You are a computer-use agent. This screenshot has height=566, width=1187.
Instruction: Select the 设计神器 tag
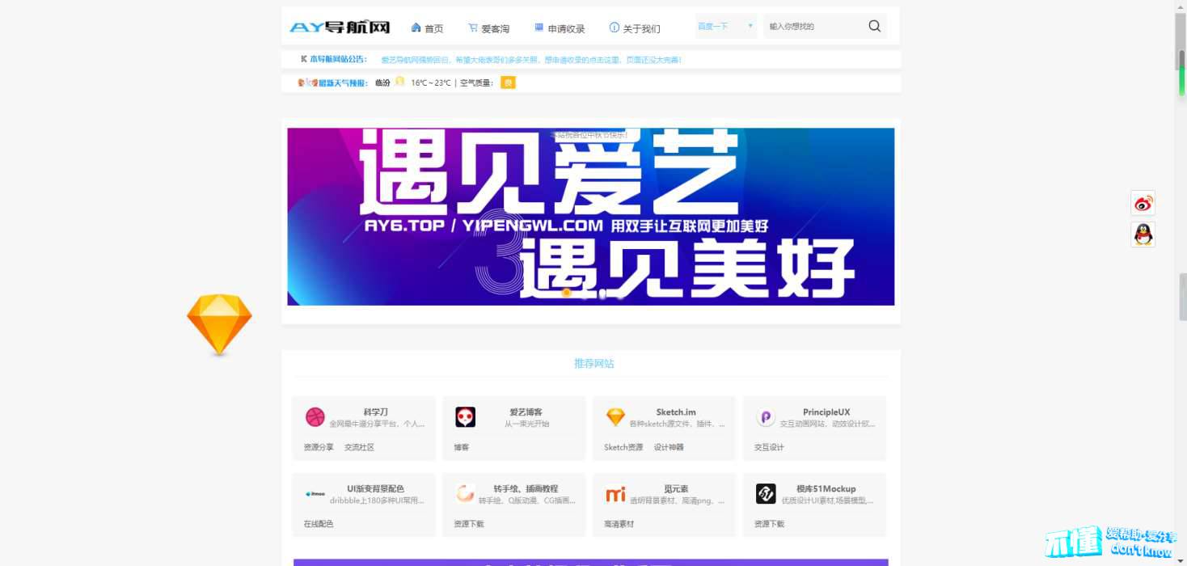(669, 447)
